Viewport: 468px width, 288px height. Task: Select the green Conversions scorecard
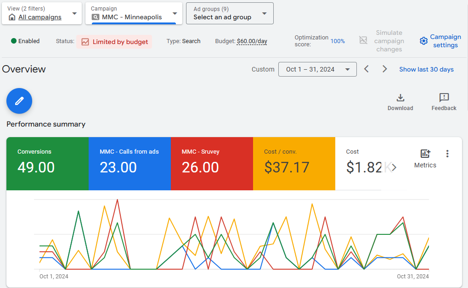(47, 163)
